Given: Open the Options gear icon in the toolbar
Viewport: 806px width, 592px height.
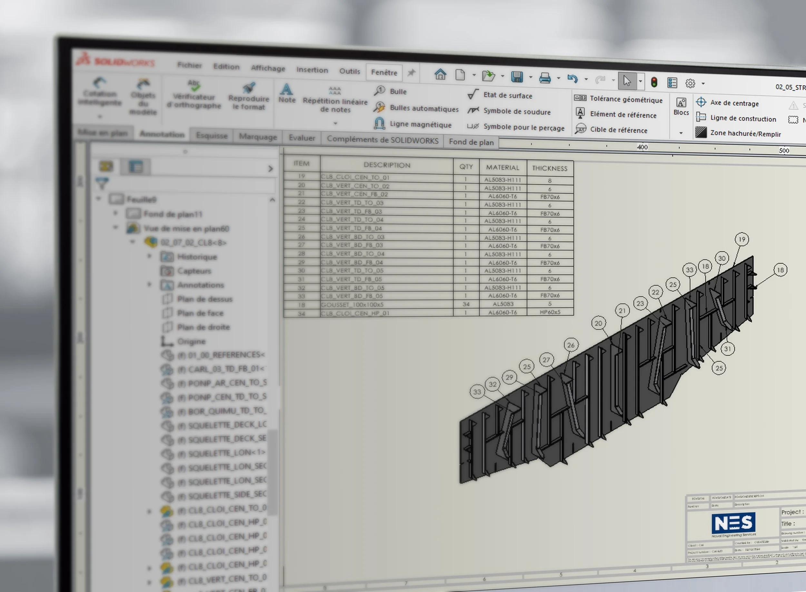Looking at the screenshot, I should [690, 83].
